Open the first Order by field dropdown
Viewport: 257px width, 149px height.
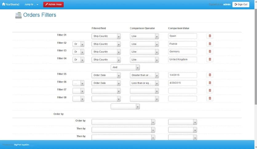(123, 122)
